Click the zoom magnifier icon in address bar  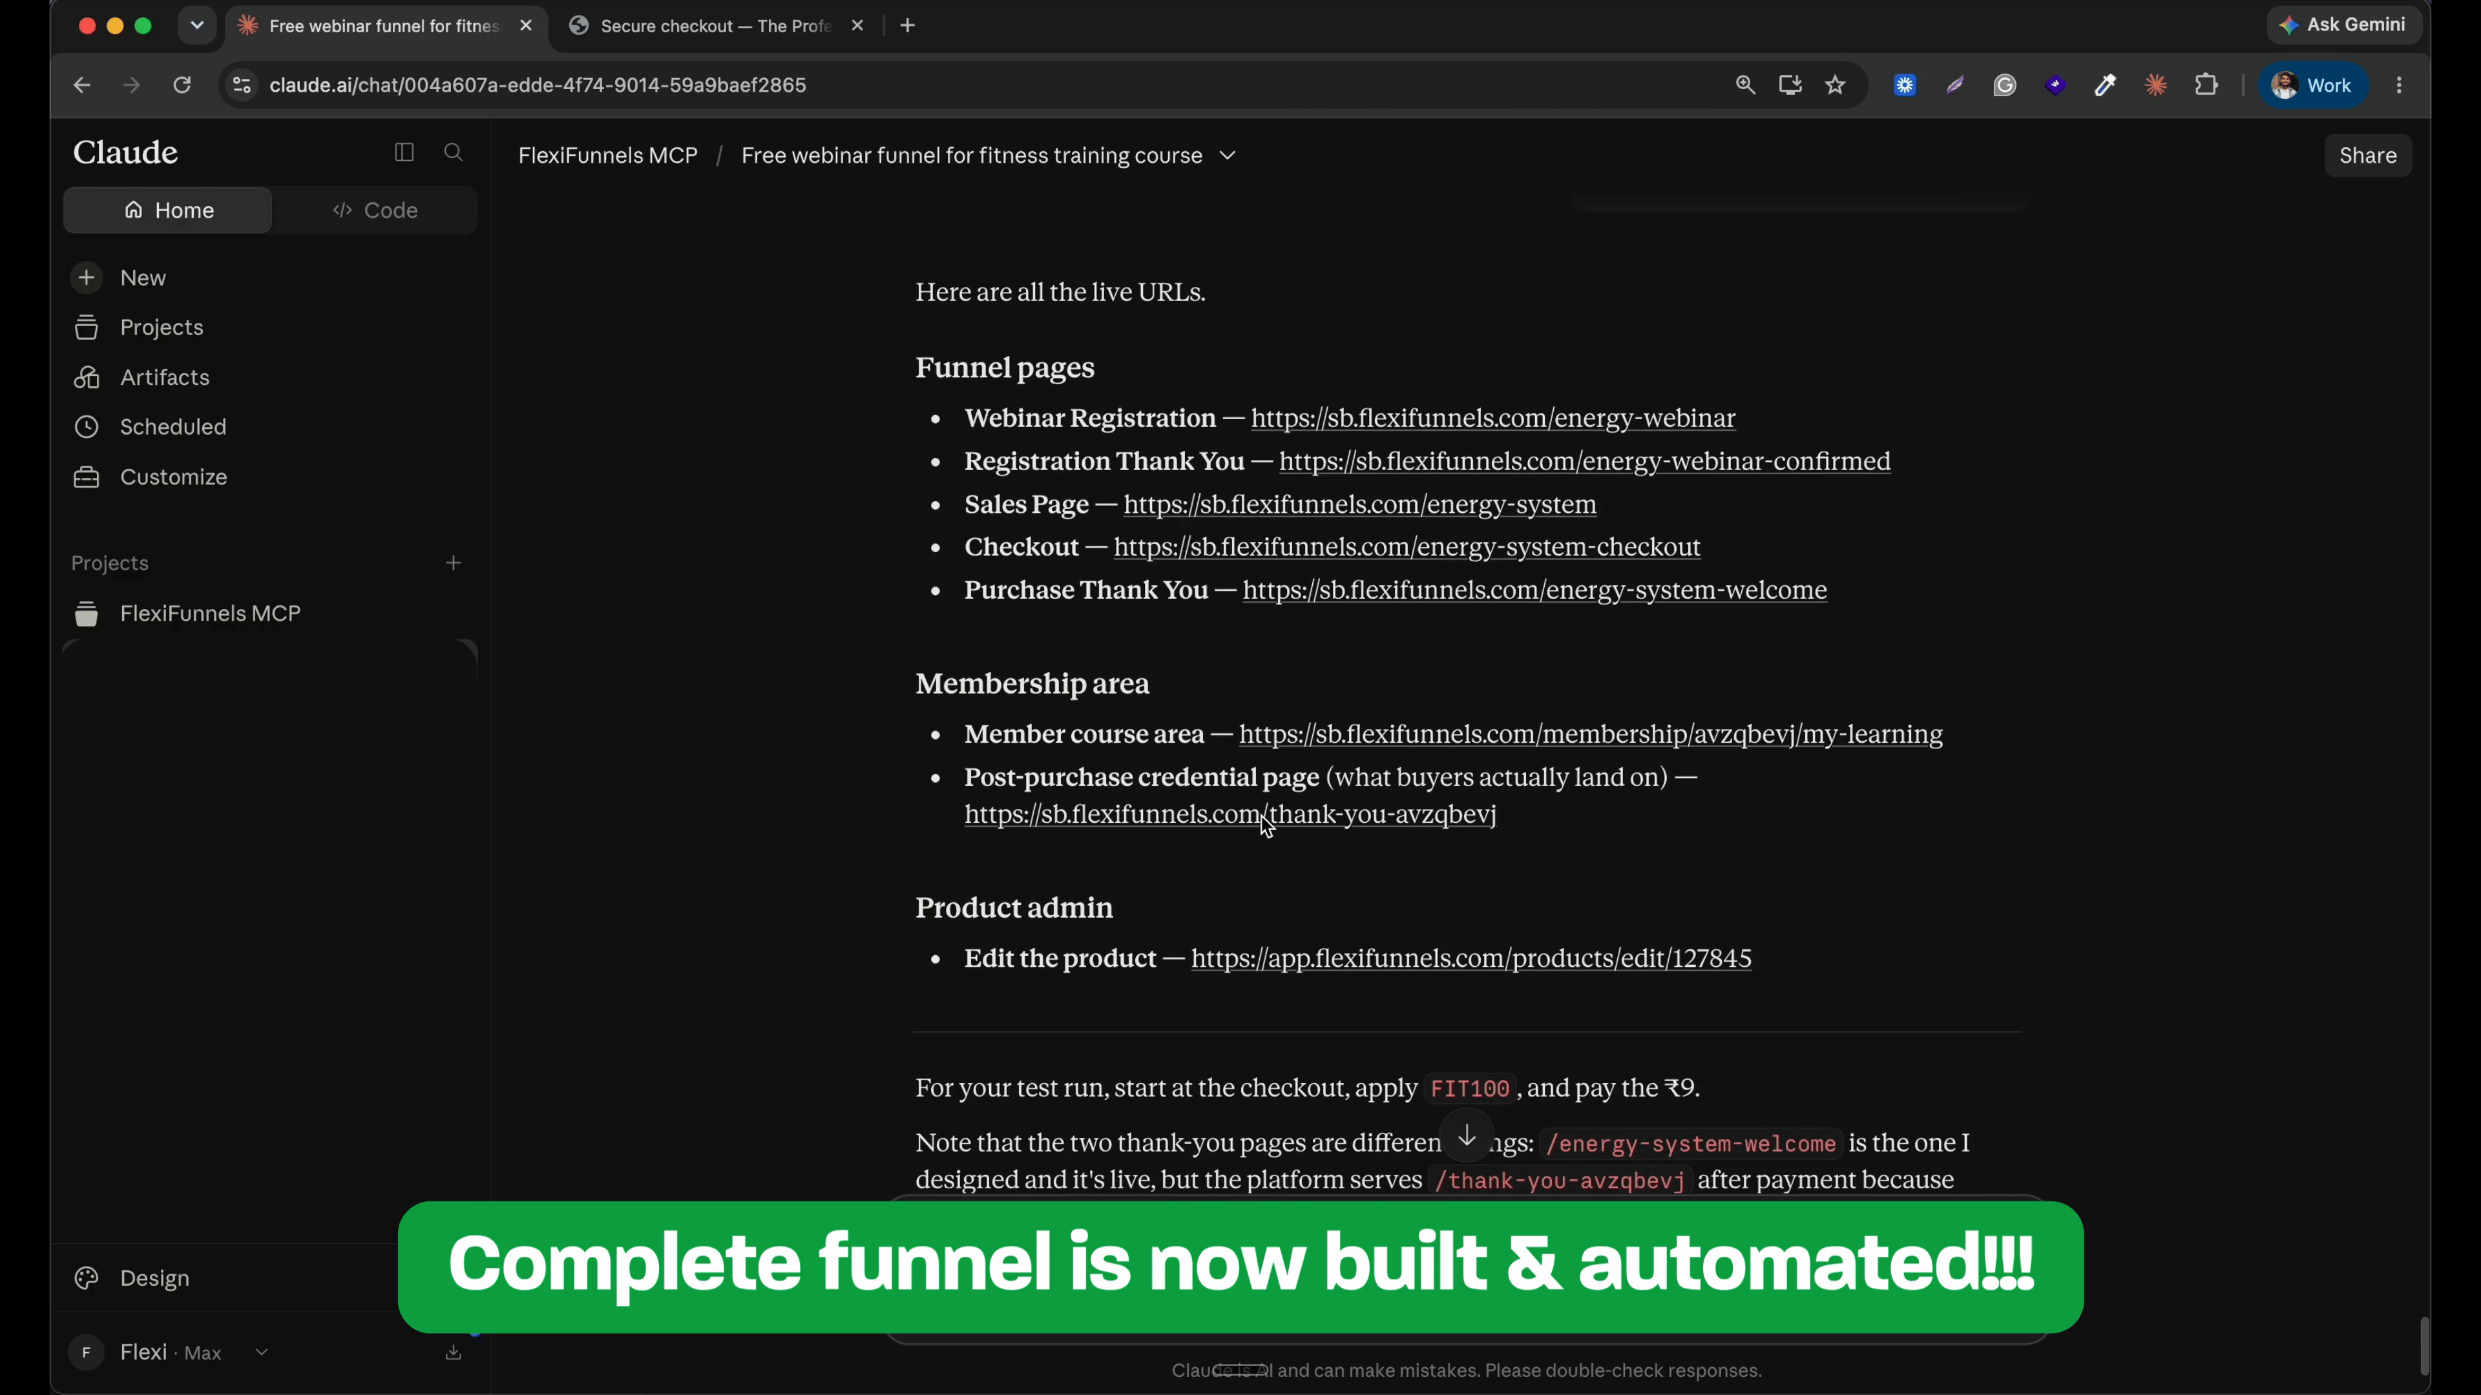tap(1744, 85)
